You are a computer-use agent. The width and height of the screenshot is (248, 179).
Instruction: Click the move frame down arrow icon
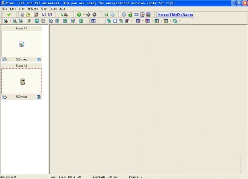pos(43,21)
